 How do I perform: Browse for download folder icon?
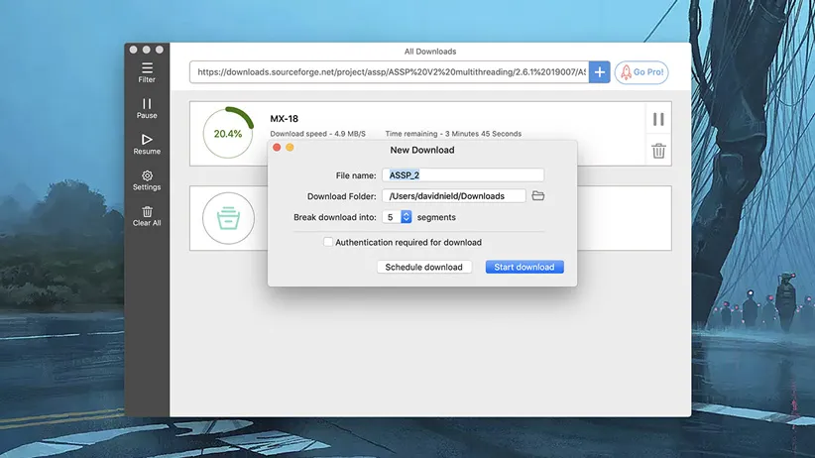click(x=538, y=196)
